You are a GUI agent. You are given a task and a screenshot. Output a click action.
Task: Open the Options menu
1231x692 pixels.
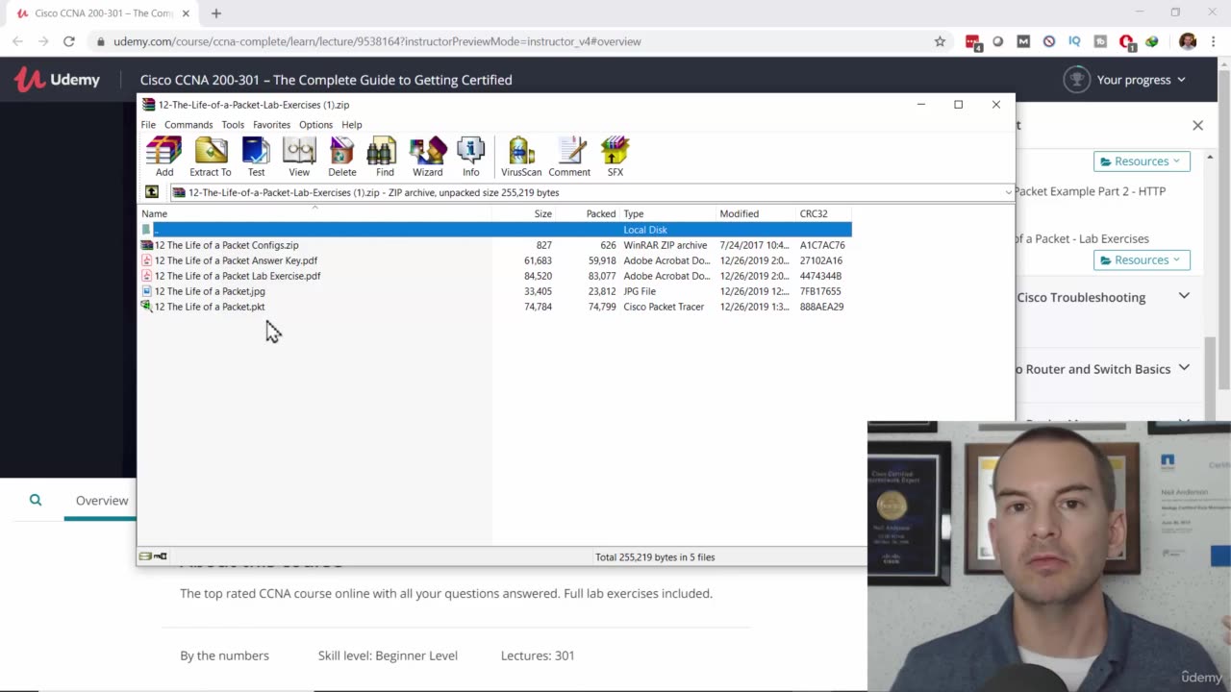315,125
